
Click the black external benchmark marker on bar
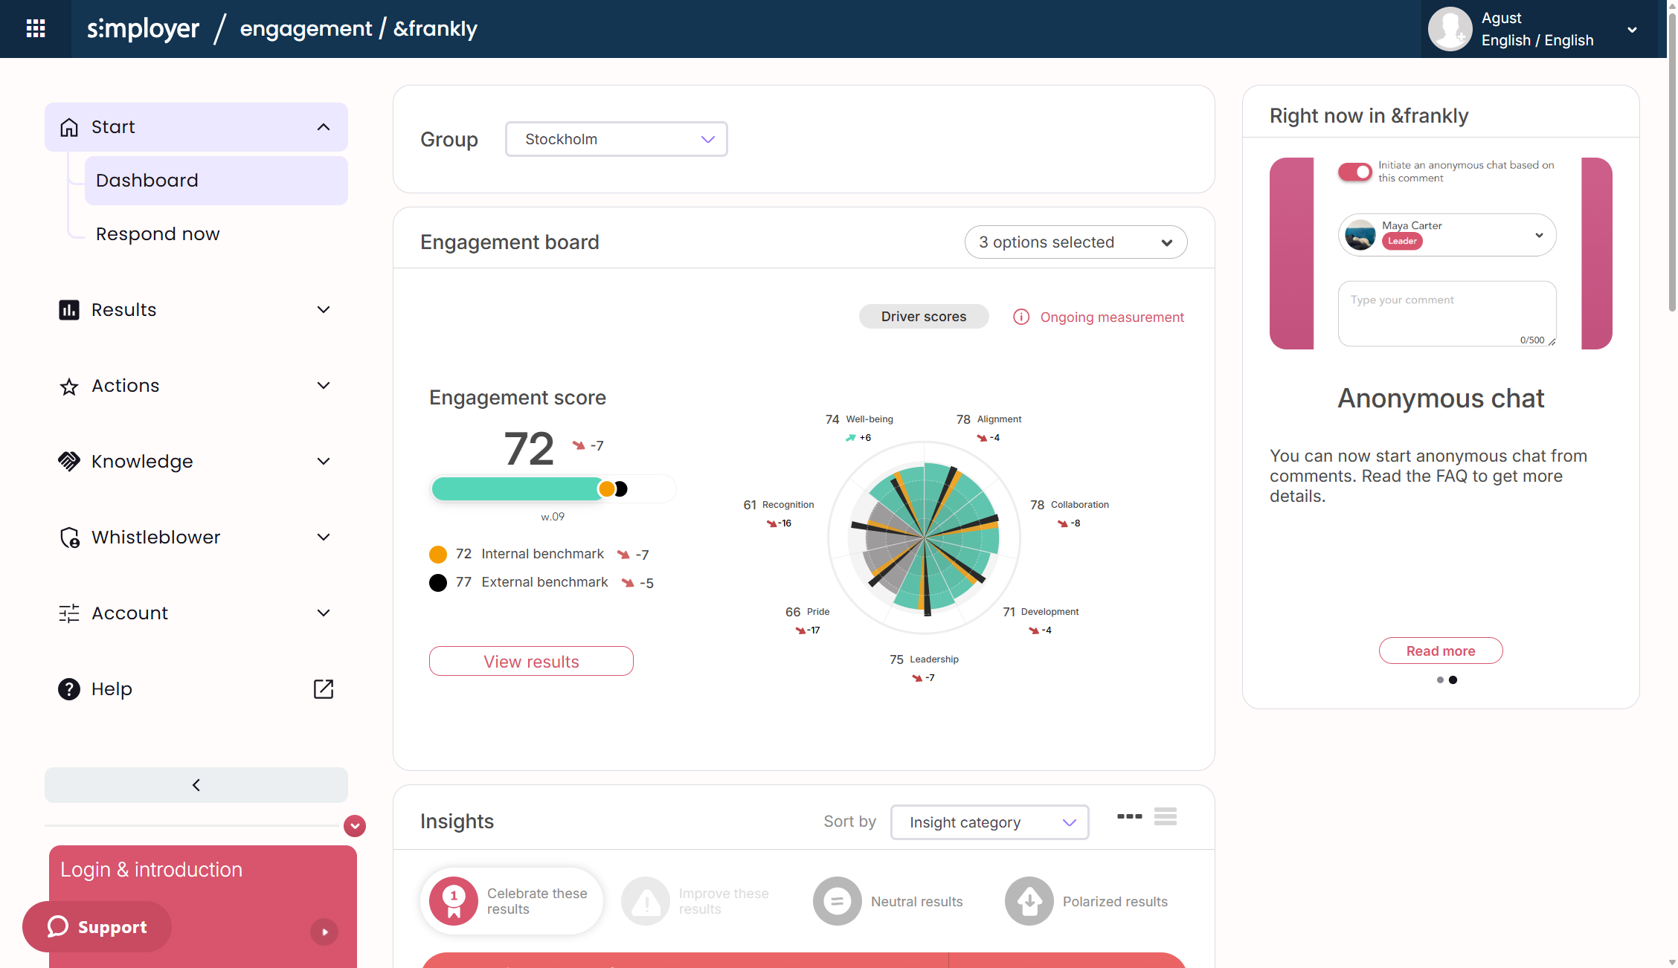[622, 488]
